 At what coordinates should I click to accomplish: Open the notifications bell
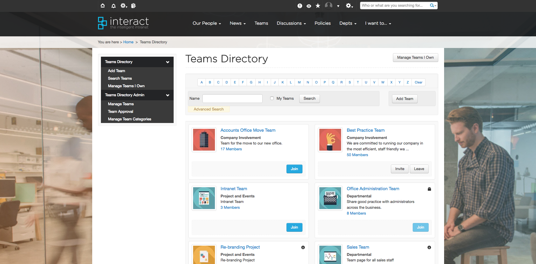pyautogui.click(x=113, y=6)
